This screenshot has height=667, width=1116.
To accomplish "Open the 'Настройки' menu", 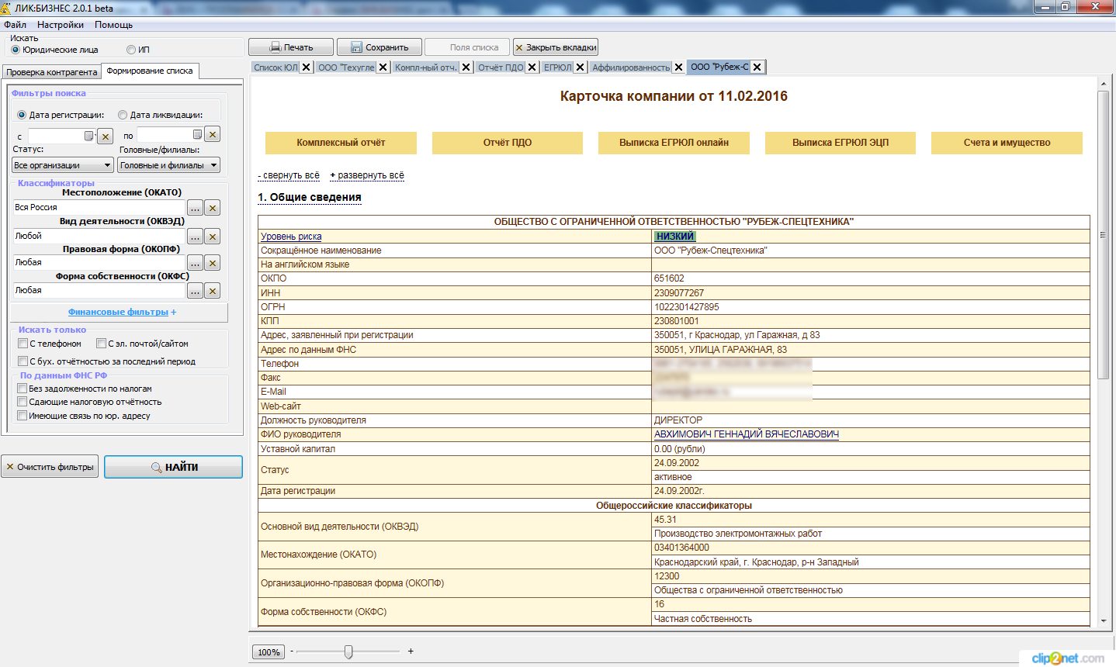I will (60, 25).
